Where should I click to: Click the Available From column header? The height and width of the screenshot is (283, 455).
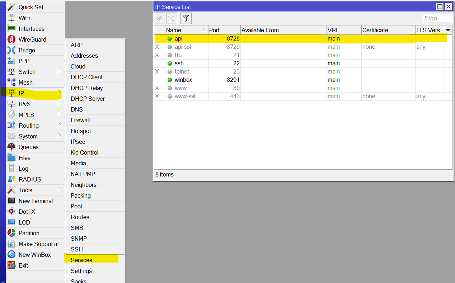(x=283, y=30)
